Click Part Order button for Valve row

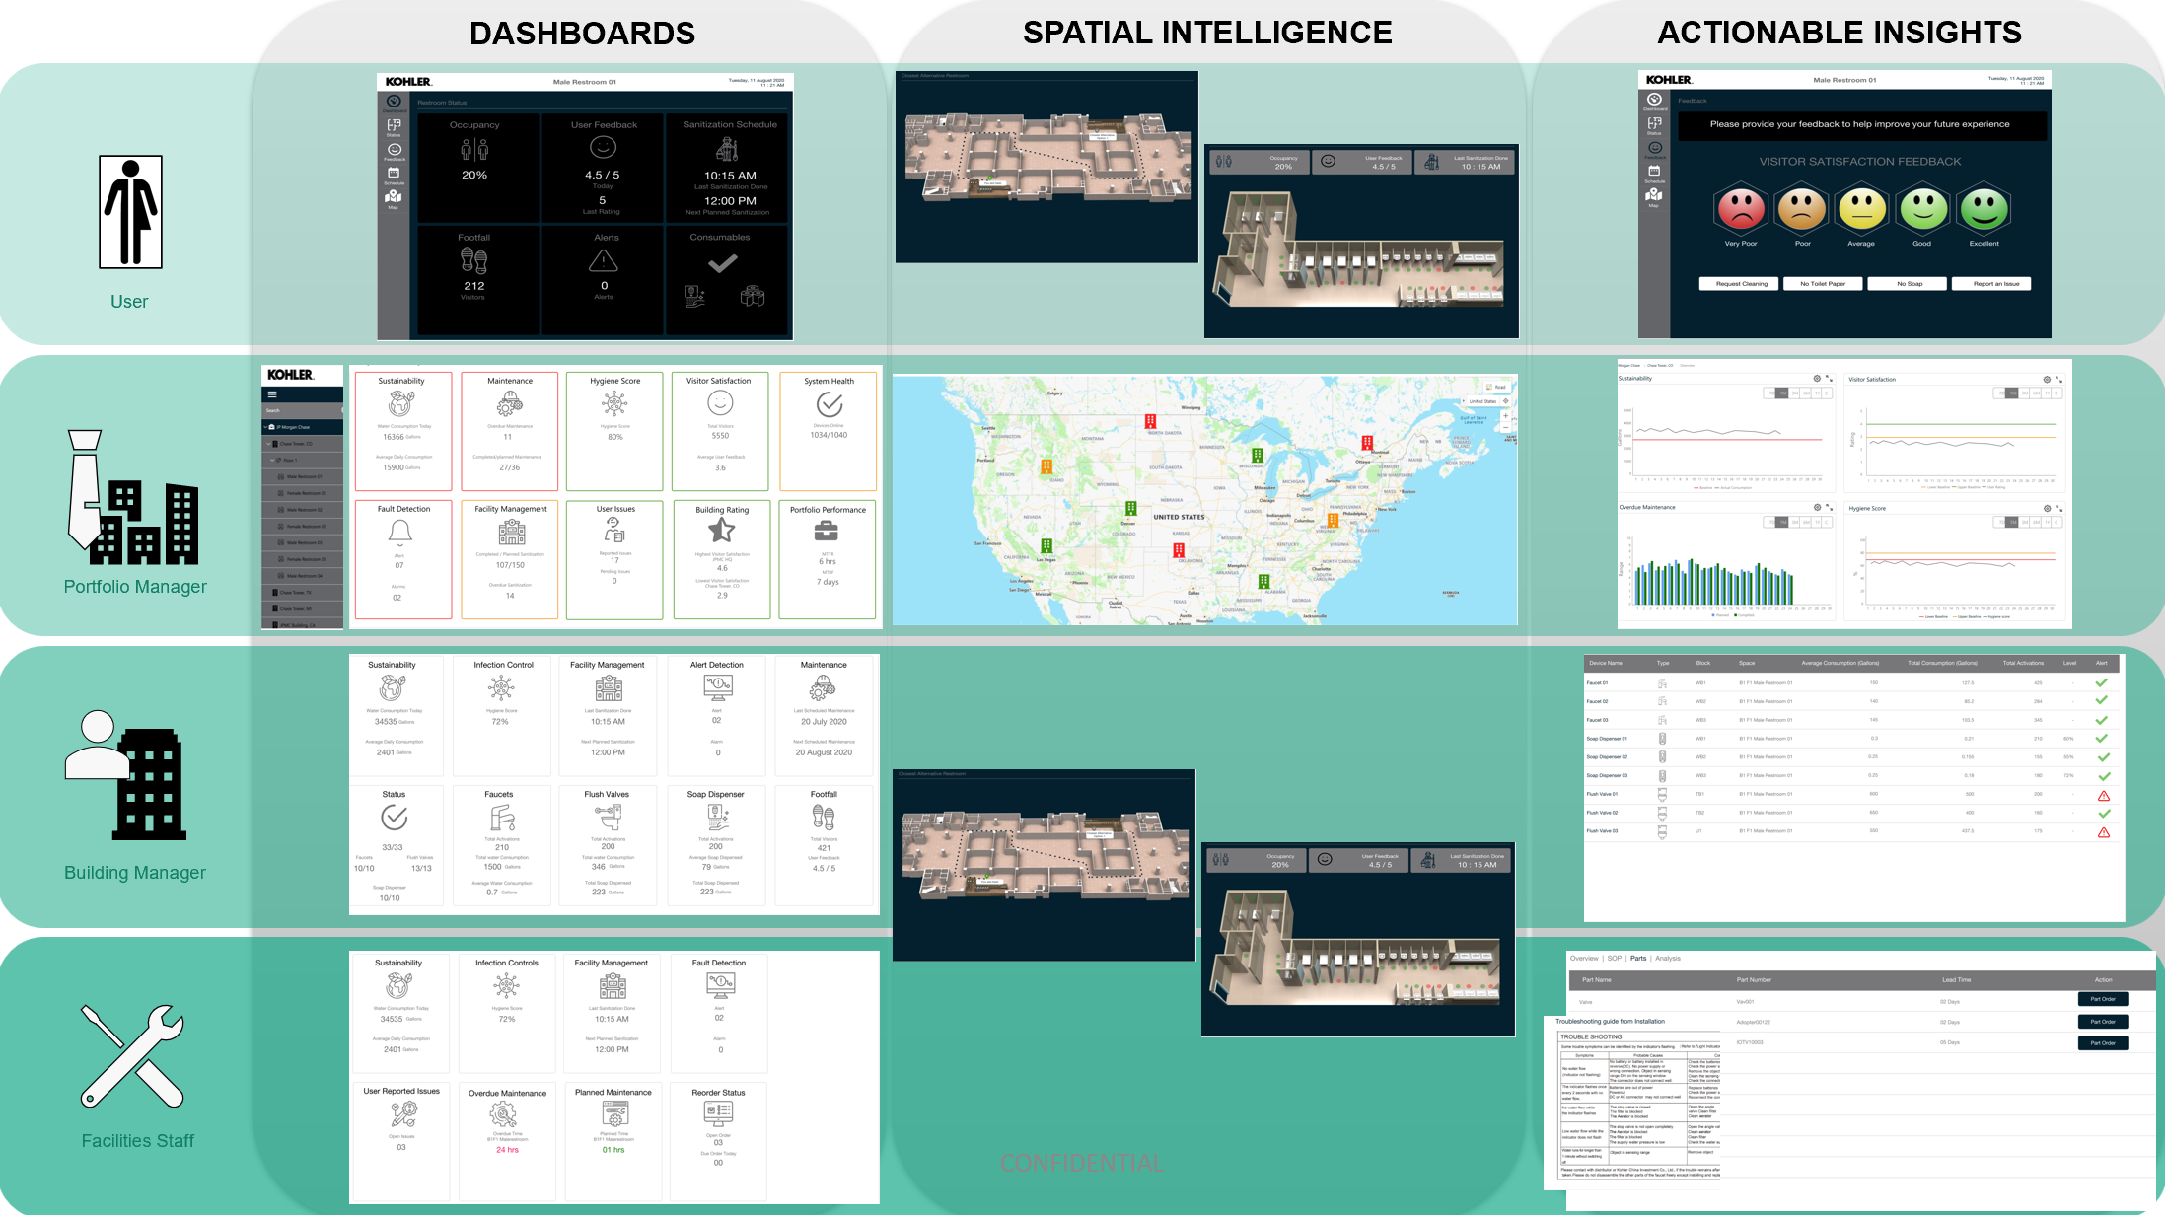coord(2102,999)
